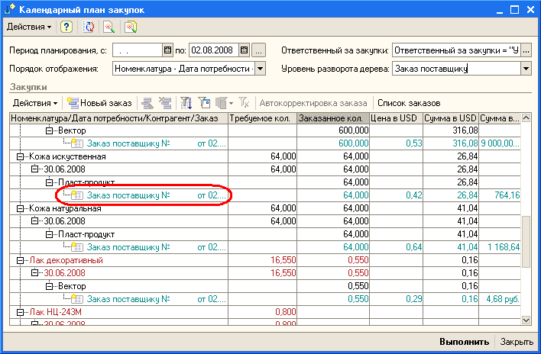Image resolution: width=541 pixels, height=354 pixels.
Task: Click the magnifier search toolbar icon
Action: pos(109,27)
